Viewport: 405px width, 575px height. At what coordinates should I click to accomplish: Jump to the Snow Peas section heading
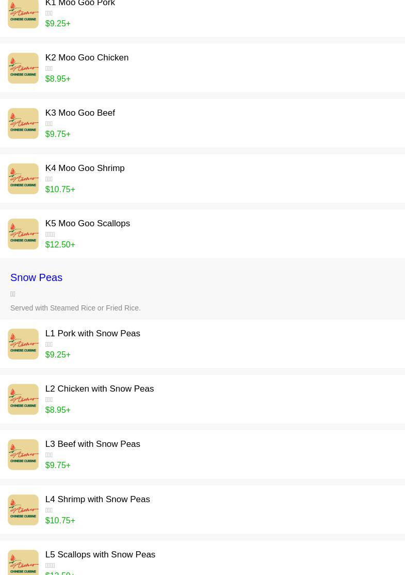coord(36,277)
